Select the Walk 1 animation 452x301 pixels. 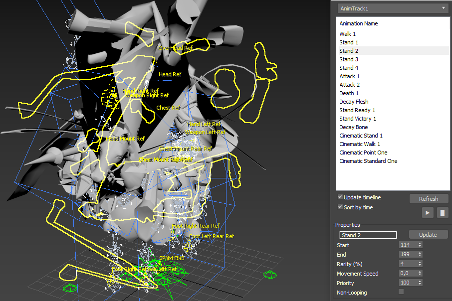click(348, 34)
